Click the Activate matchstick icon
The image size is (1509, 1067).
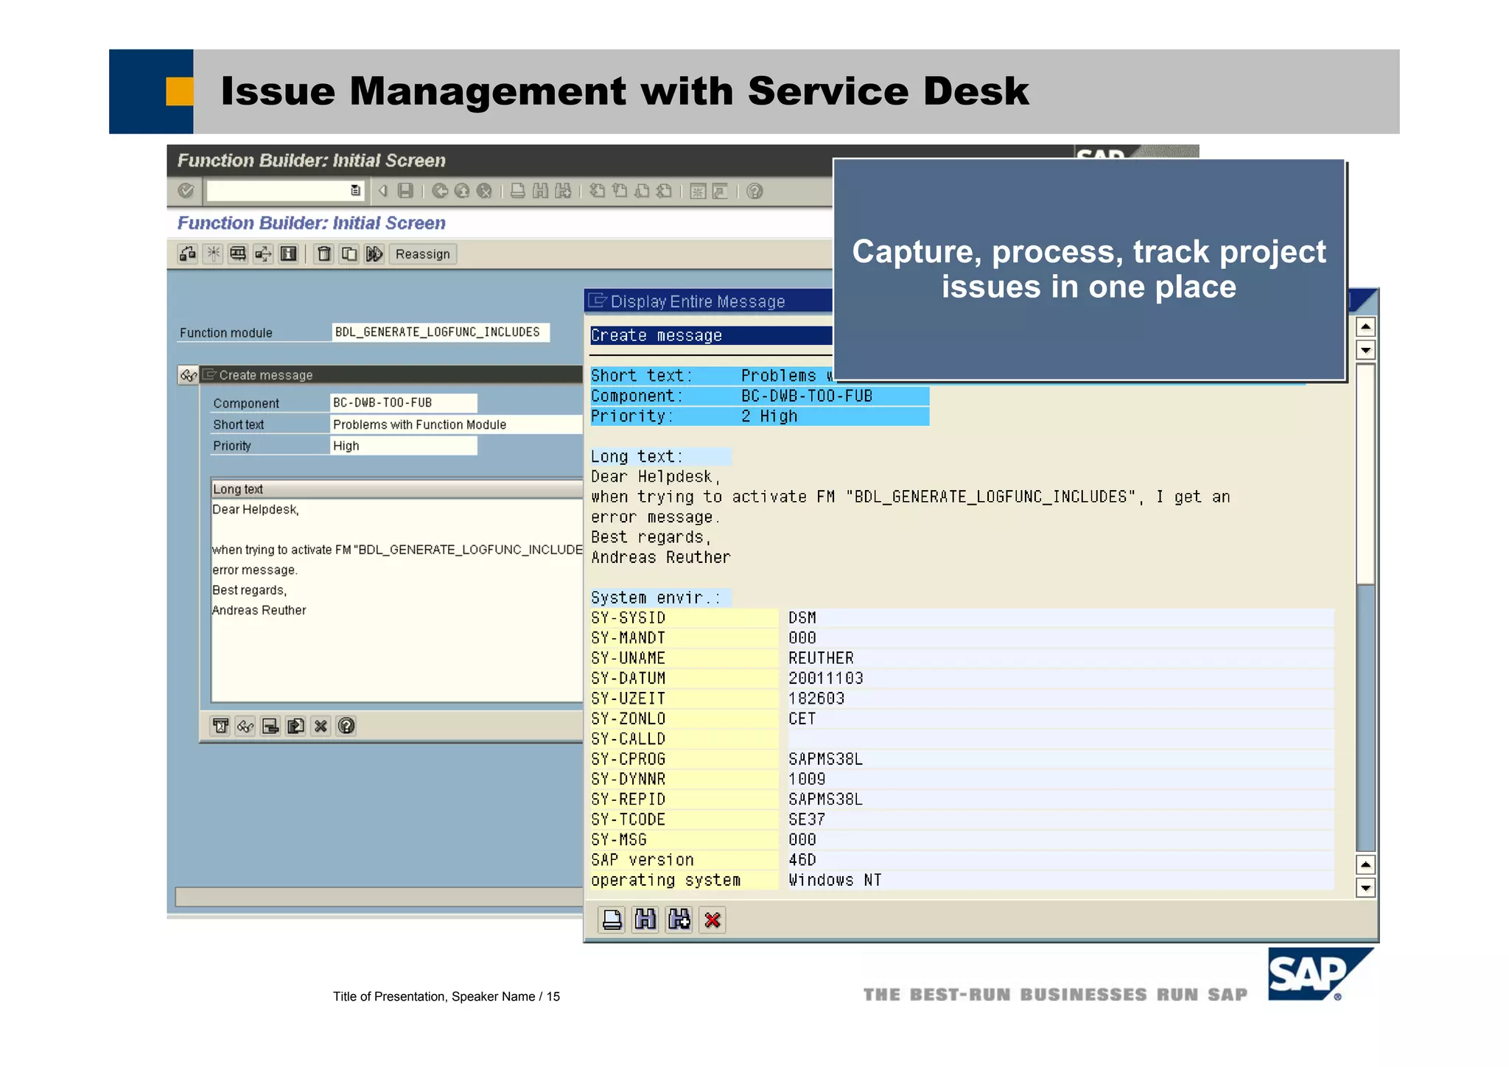tap(213, 254)
